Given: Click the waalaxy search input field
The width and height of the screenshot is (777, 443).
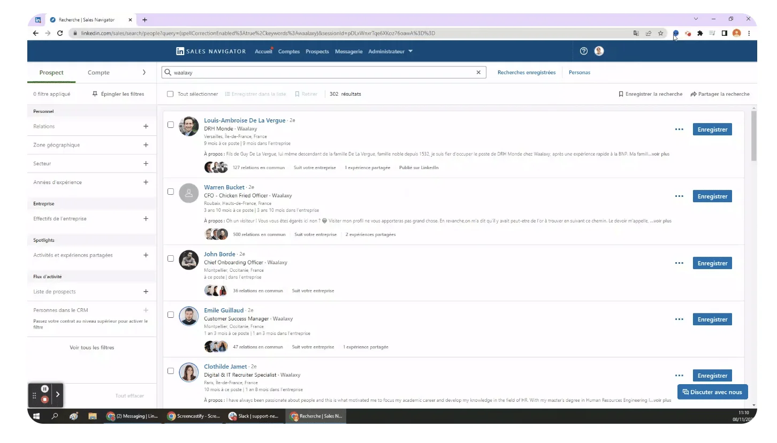Looking at the screenshot, I should pyautogui.click(x=324, y=72).
